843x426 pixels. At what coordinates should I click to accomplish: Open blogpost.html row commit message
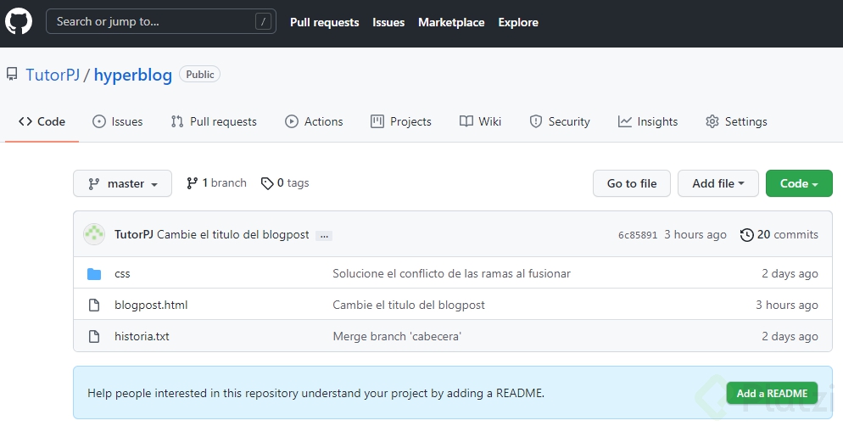tap(409, 305)
